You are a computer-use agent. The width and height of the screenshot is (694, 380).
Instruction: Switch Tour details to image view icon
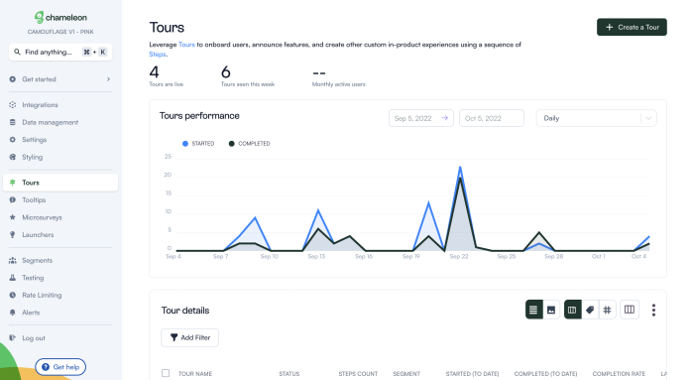551,310
